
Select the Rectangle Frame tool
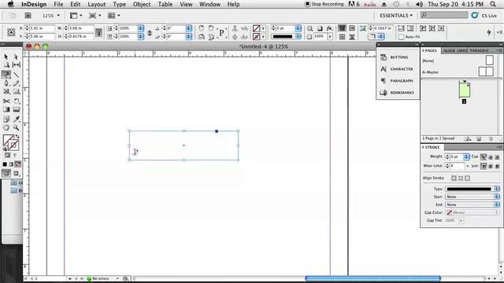(x=6, y=92)
